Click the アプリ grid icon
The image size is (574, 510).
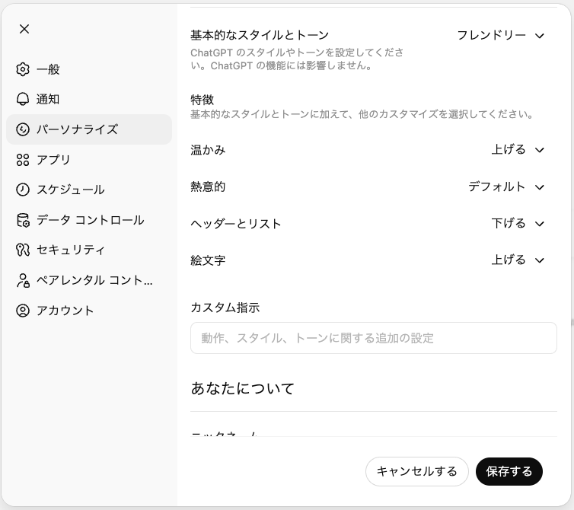click(x=23, y=160)
